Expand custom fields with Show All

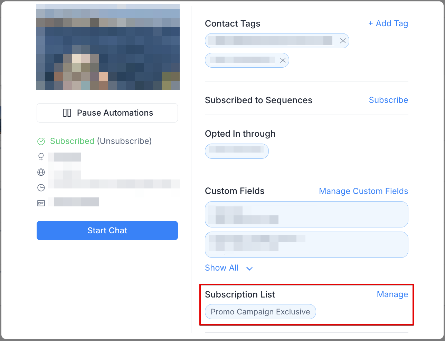pyautogui.click(x=222, y=268)
